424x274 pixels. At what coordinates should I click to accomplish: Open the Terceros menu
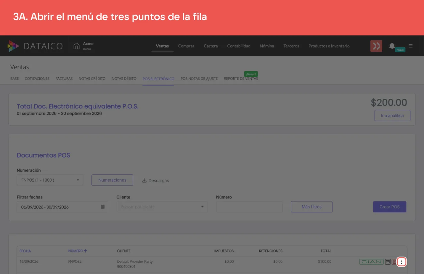tap(291, 46)
